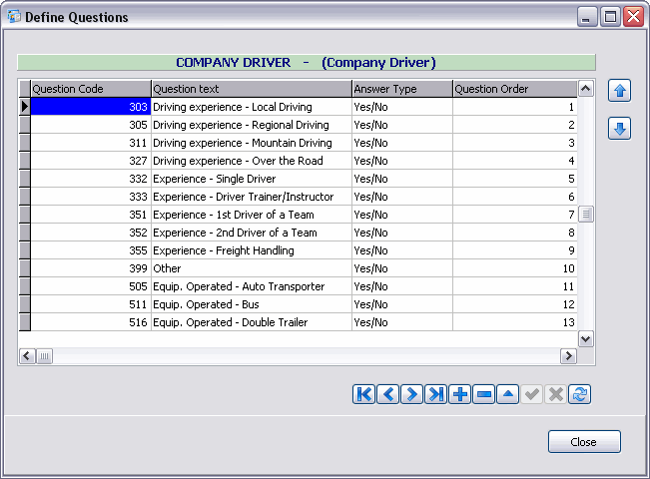The image size is (650, 479).
Task: Select Answer Type cell for Other row
Action: [401, 268]
